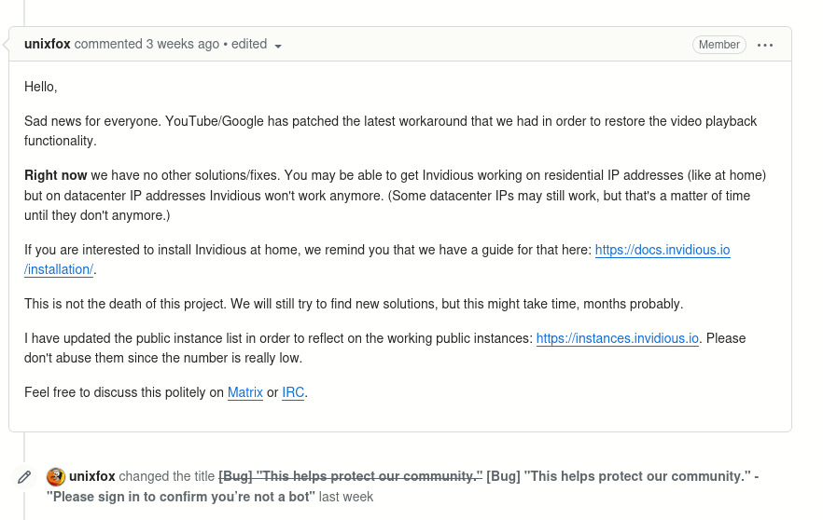Click the Member badge label
The height and width of the screenshot is (520, 823).
pos(718,45)
